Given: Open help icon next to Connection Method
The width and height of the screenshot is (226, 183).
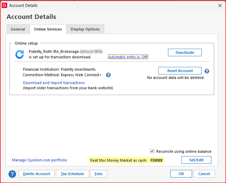Looking at the screenshot, I should click(x=108, y=75).
